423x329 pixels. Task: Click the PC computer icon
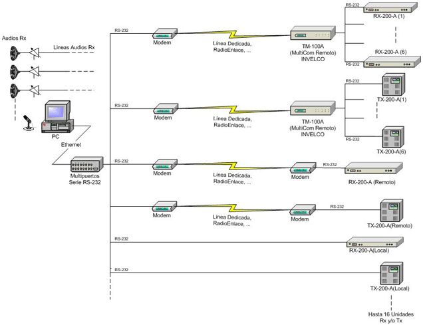(57, 117)
